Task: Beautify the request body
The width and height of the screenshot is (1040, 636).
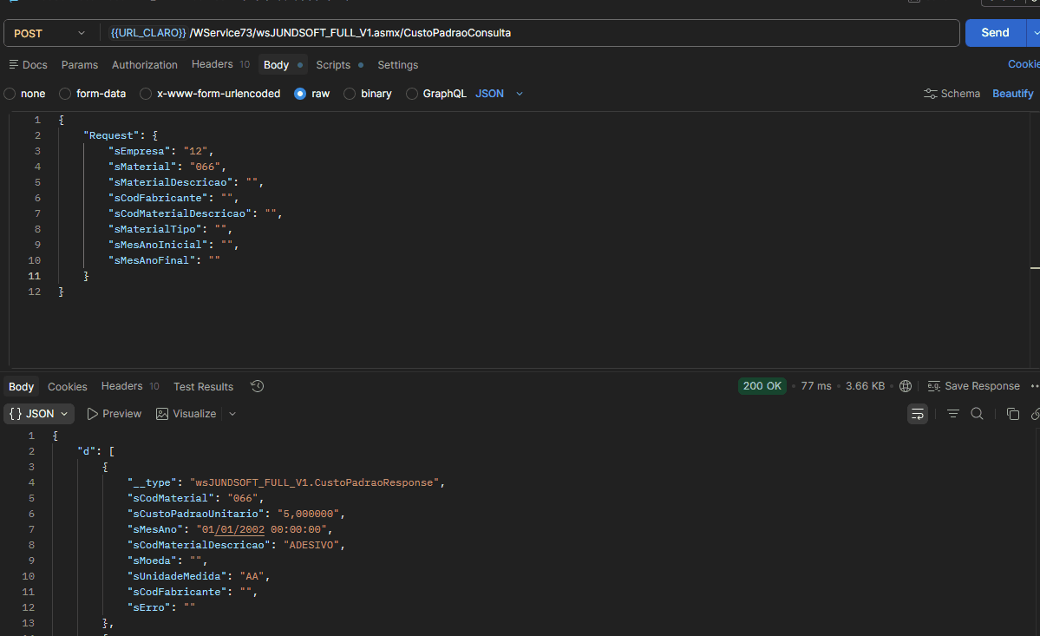Action: 1013,94
